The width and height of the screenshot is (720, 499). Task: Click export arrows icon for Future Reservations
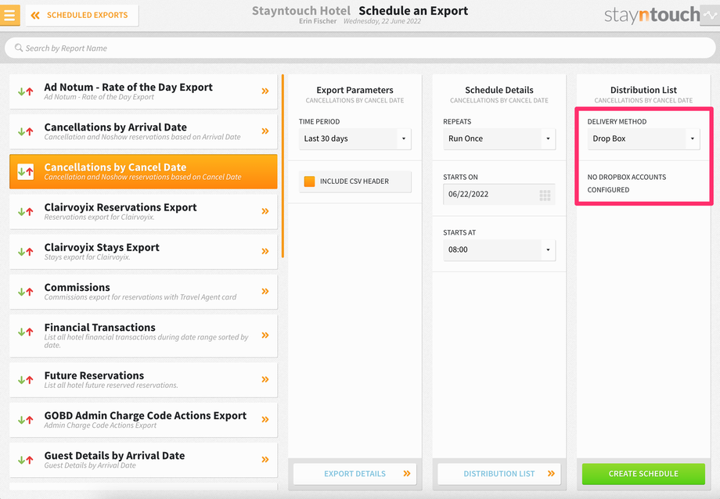[25, 379]
